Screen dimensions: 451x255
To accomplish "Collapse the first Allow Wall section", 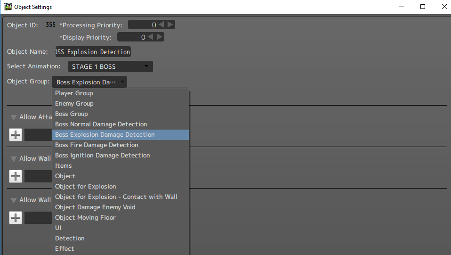I will [14, 159].
